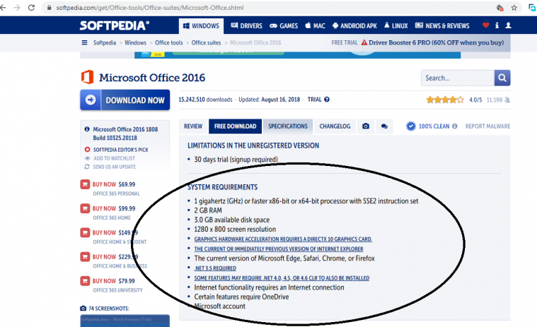Click the 11,598 votes user icon

point(507,100)
